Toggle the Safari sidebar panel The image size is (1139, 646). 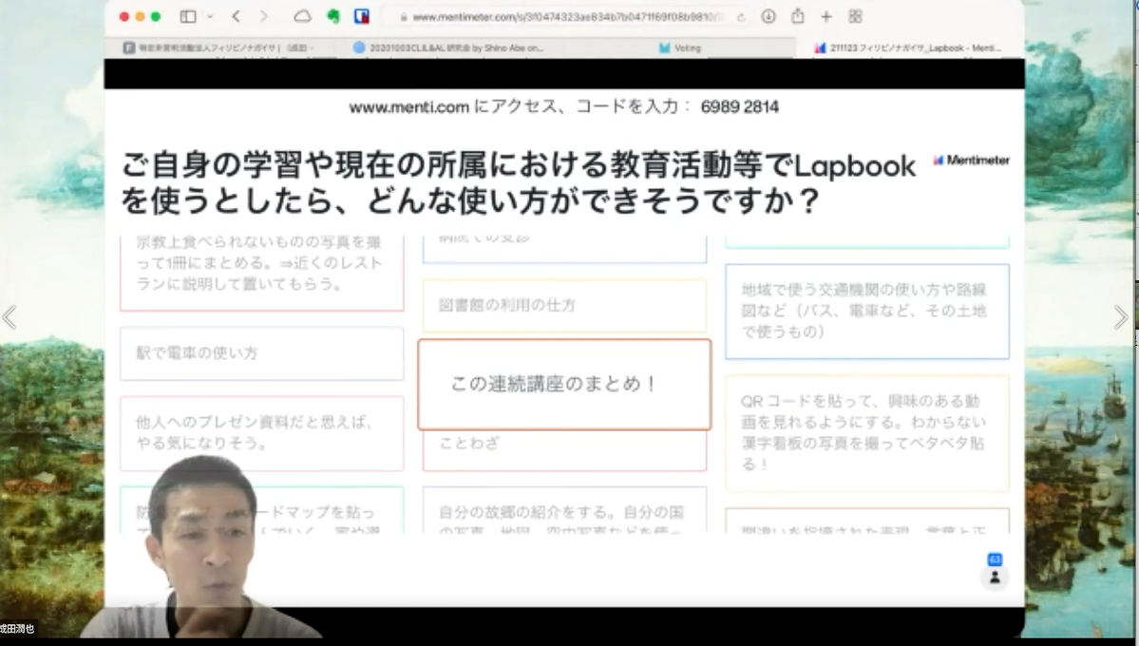[188, 16]
